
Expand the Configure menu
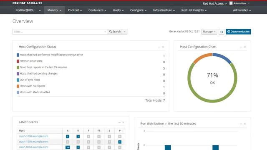pos(138,10)
